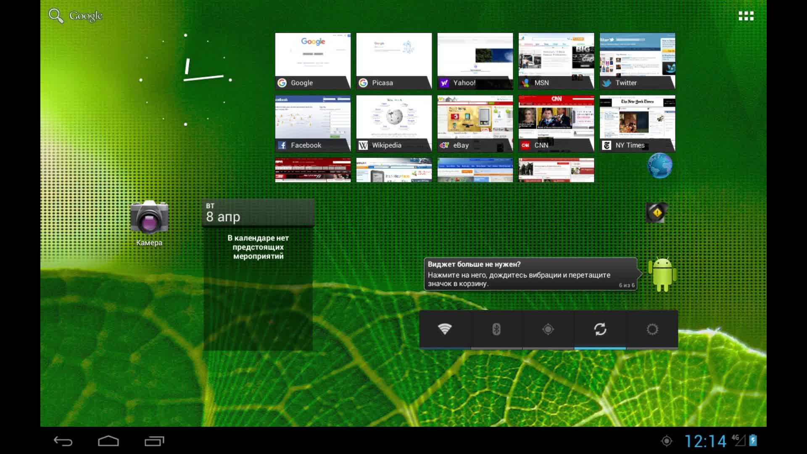Open the red partially visible bookmark in third row
Viewport: 807px width, 454px height.
pos(313,170)
